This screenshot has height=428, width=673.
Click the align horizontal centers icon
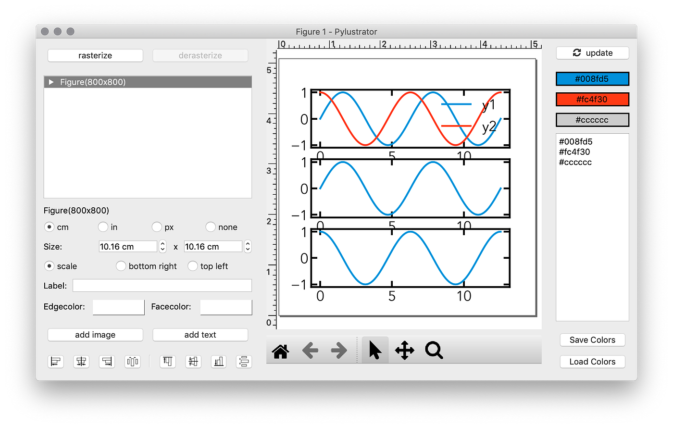pyautogui.click(x=81, y=362)
